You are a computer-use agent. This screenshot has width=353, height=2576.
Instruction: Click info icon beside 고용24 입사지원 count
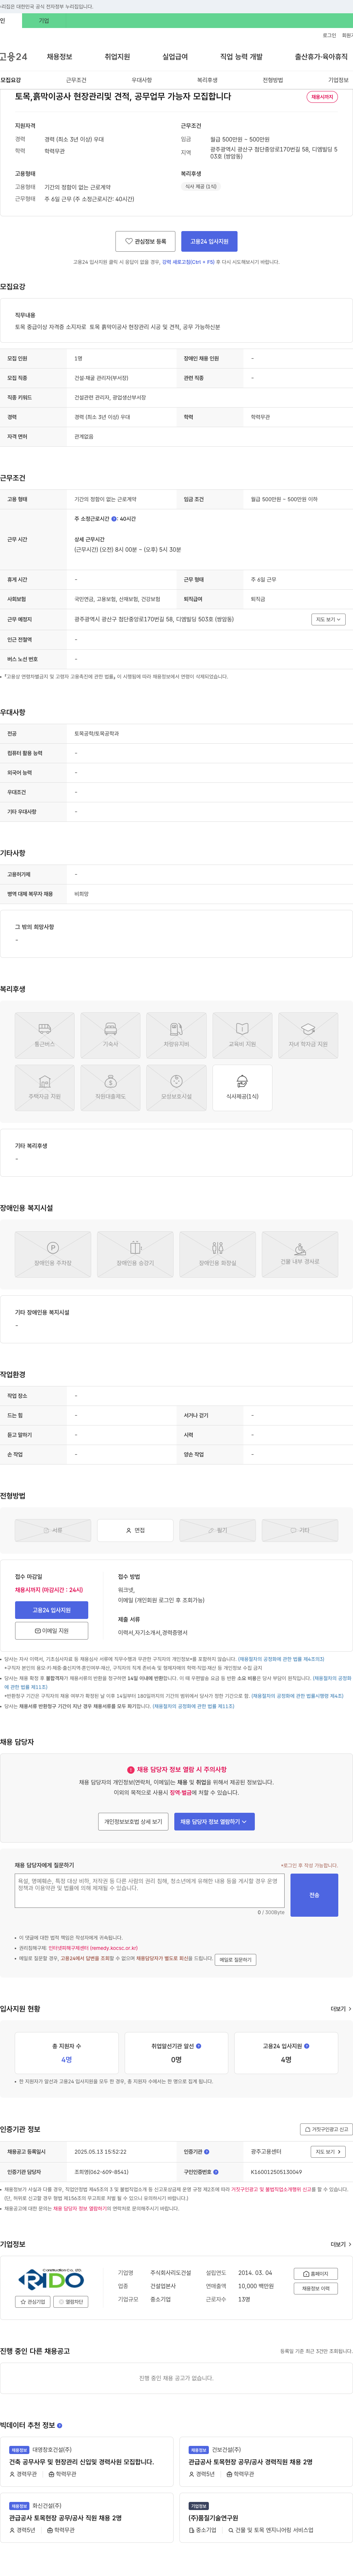point(306,2046)
